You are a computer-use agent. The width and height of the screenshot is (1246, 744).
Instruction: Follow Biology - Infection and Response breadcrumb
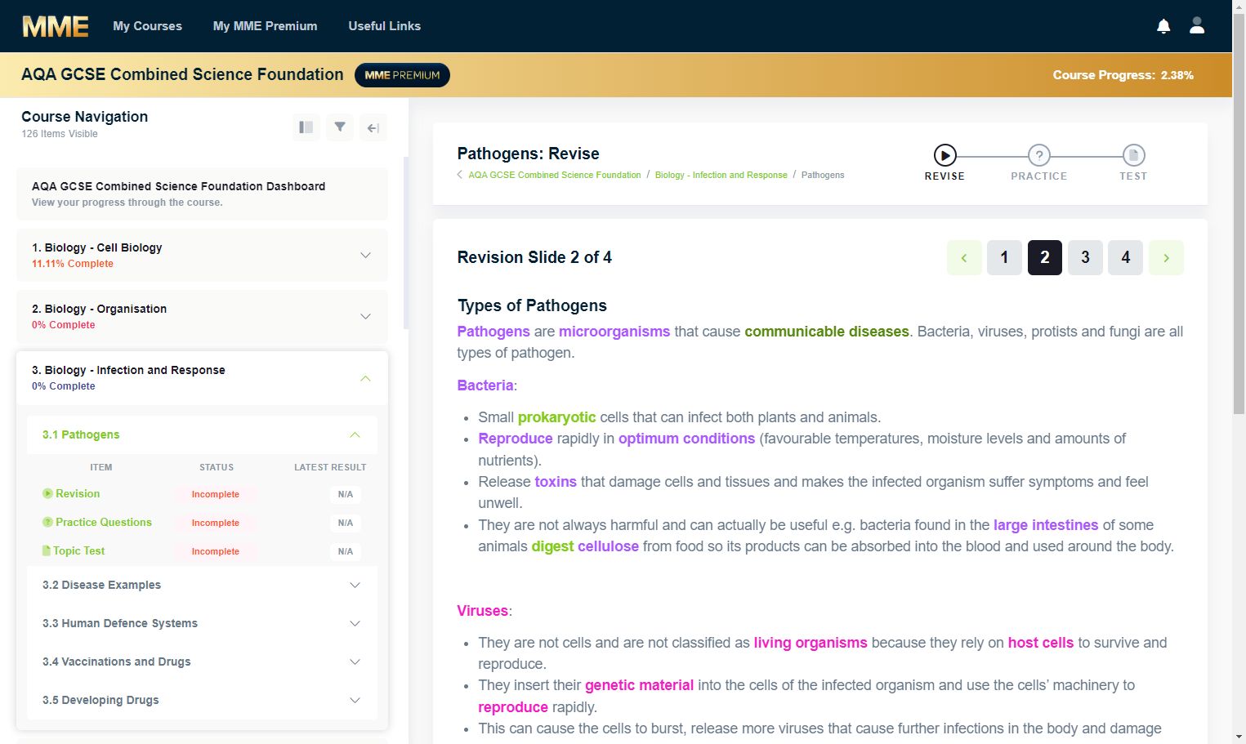coord(721,175)
